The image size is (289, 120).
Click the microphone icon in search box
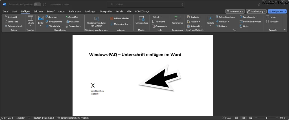182,4
